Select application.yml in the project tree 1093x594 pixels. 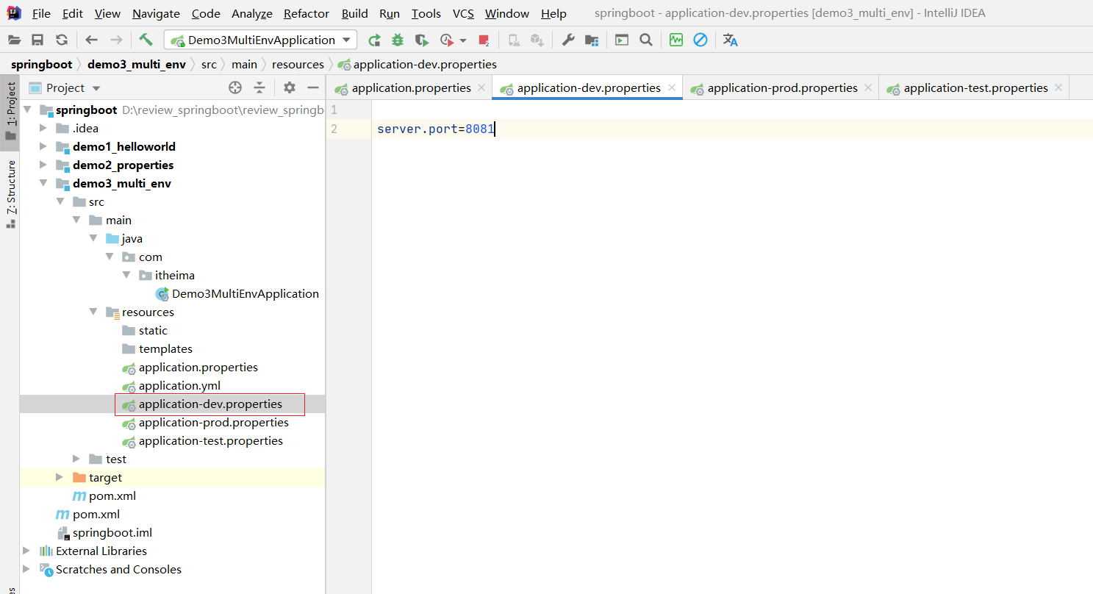click(179, 385)
